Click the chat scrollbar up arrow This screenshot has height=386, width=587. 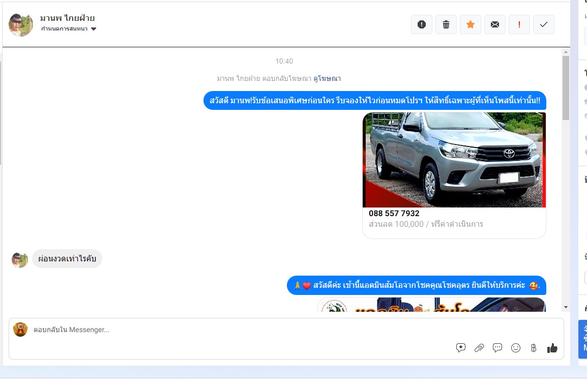[x=566, y=52]
